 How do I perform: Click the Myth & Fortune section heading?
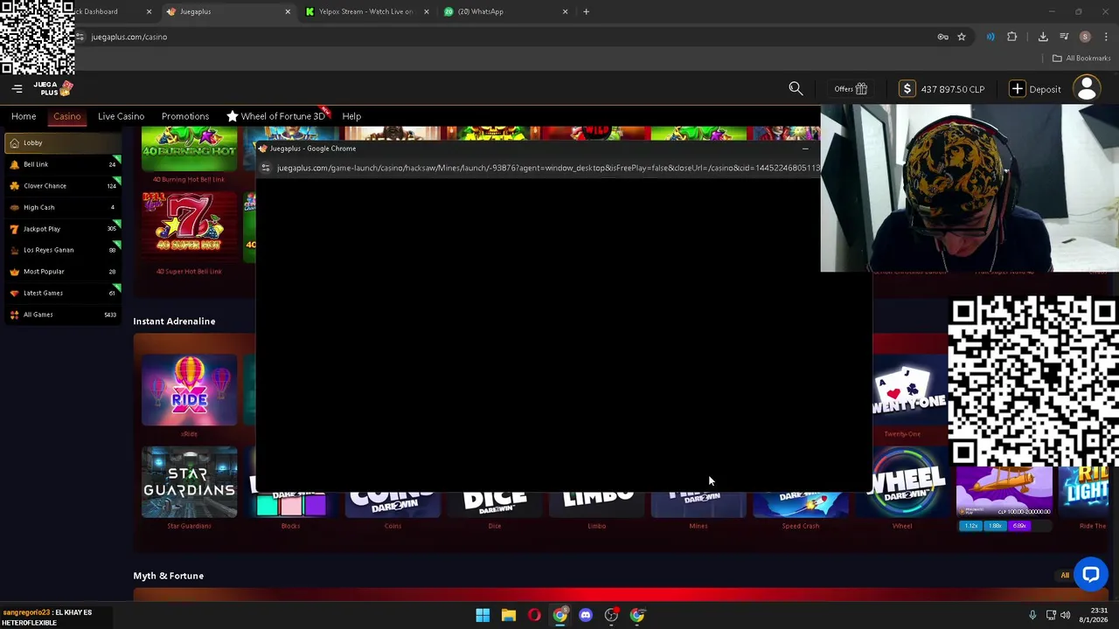coord(169,576)
